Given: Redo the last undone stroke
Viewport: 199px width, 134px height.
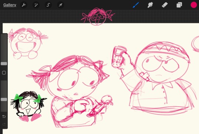Looking at the screenshot, I should (4, 124).
